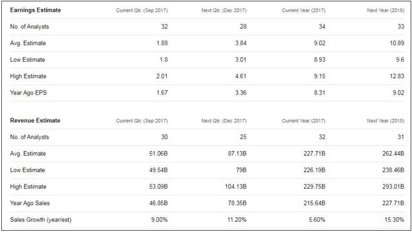The image size is (412, 232).
Task: Click the 227.71B year ago sales value
Action: [393, 203]
